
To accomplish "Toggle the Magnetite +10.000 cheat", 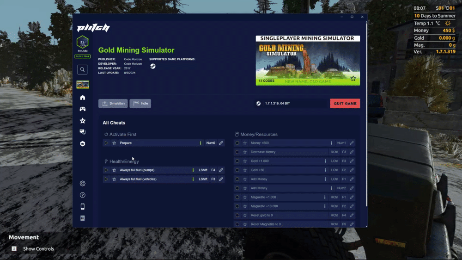I will coord(237,206).
